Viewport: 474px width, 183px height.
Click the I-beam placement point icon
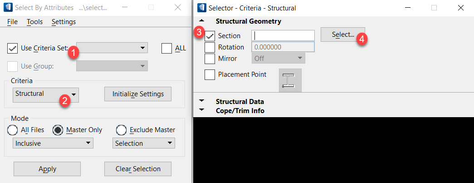[x=290, y=80]
